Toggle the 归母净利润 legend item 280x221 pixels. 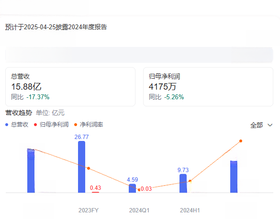tap(51, 125)
